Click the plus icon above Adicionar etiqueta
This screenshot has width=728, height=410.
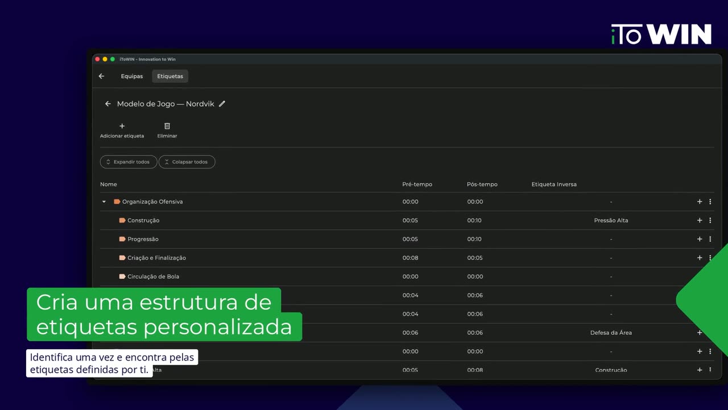pos(122,126)
